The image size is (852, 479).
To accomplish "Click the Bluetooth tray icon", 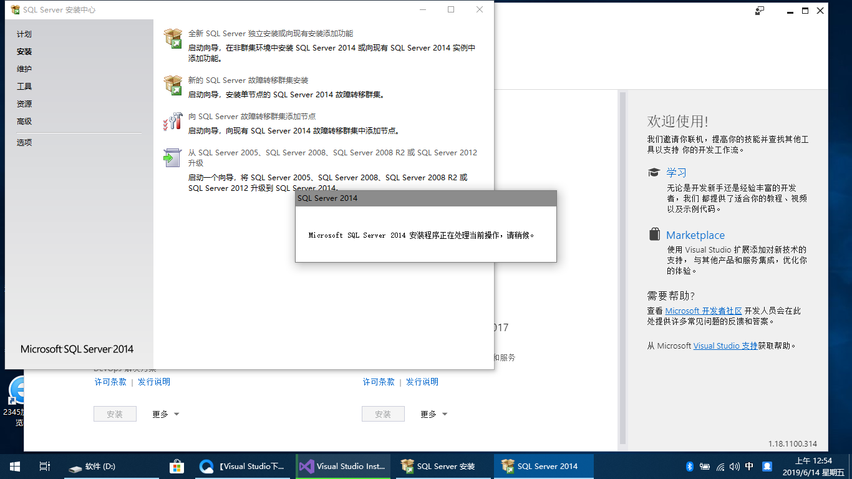I will (690, 467).
